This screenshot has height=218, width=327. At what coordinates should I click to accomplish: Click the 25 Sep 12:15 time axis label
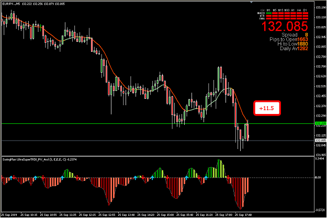click(87, 215)
